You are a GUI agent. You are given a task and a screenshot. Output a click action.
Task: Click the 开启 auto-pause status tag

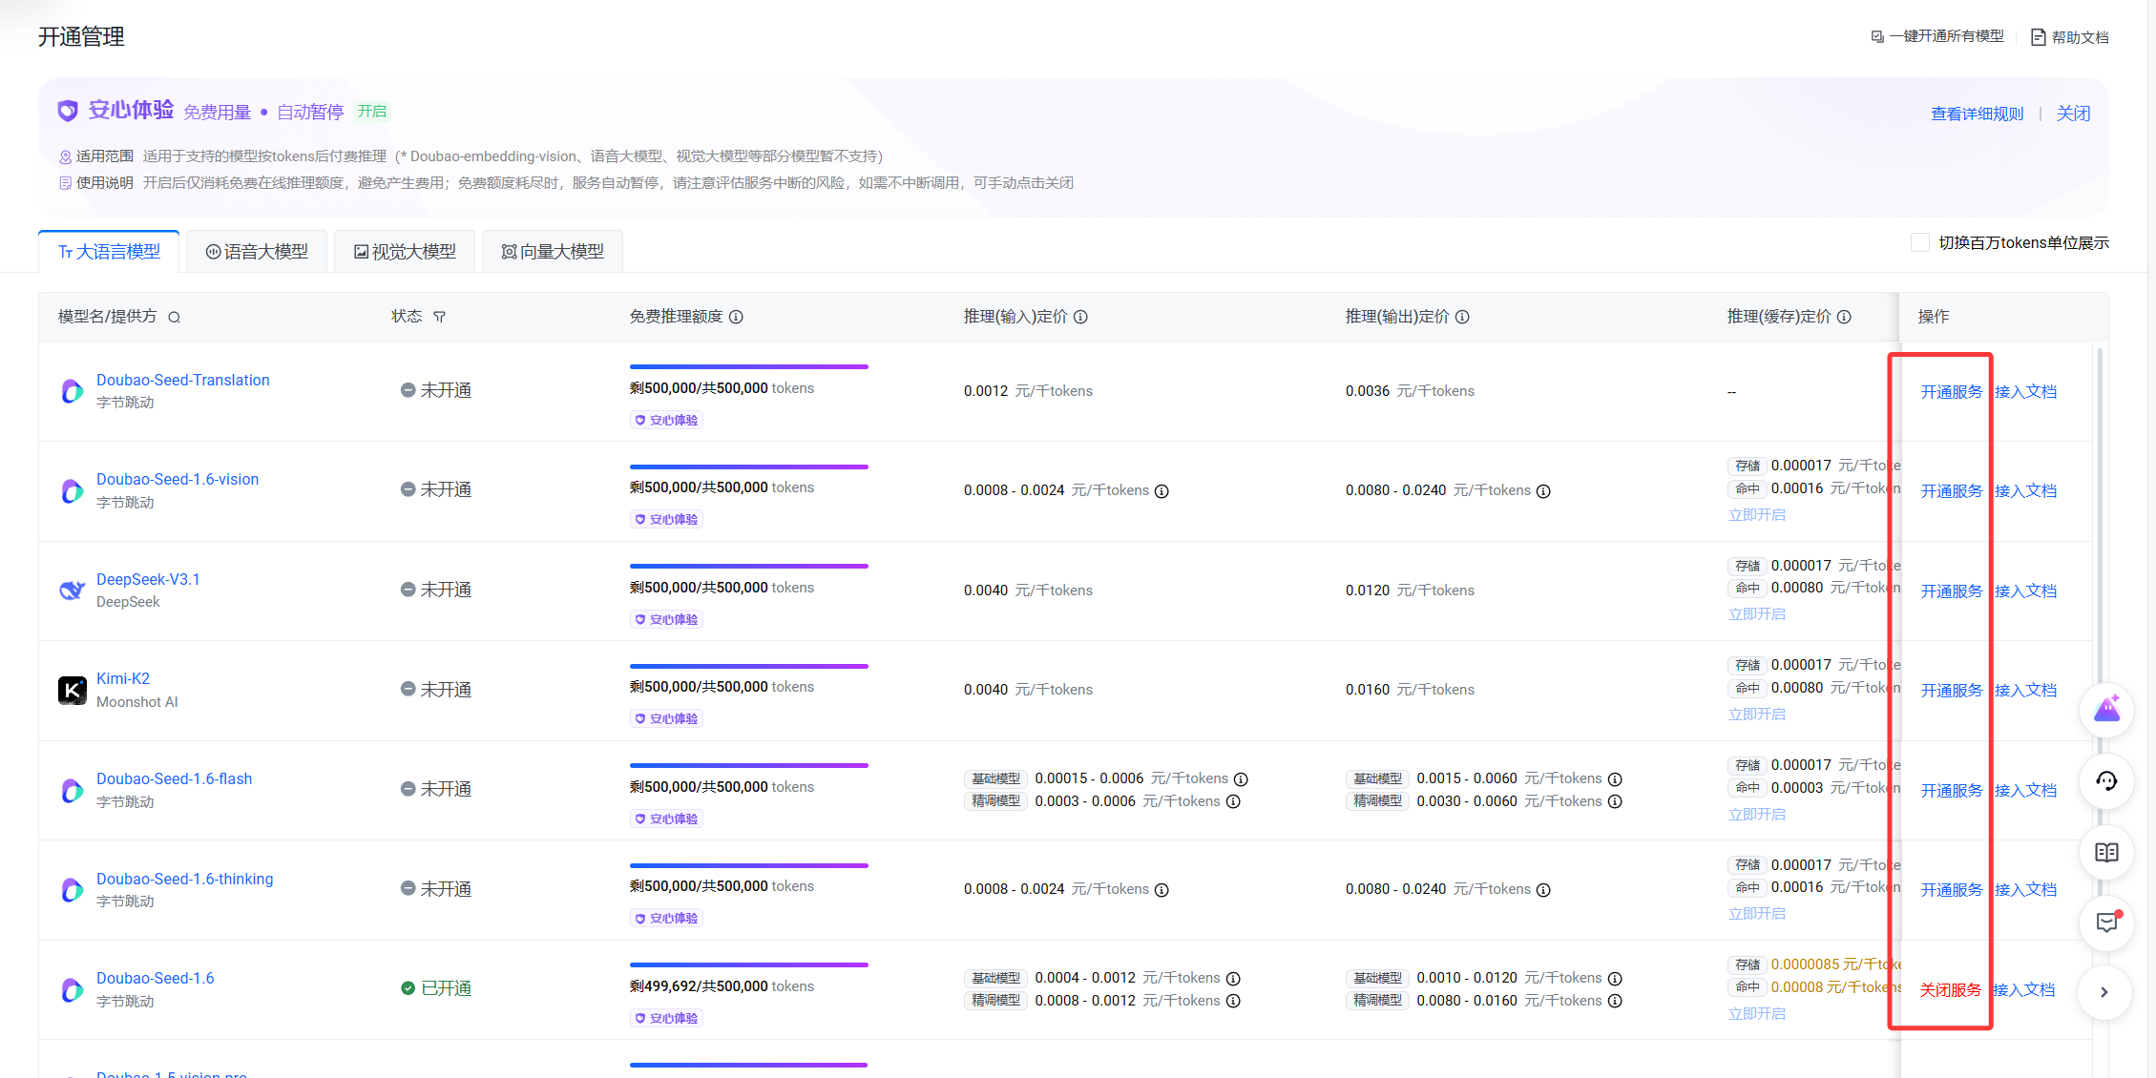point(372,112)
